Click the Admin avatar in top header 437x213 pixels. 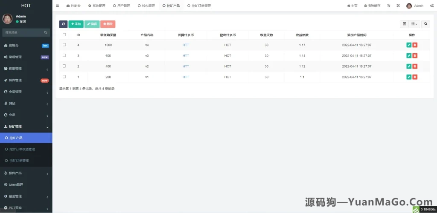409,6
